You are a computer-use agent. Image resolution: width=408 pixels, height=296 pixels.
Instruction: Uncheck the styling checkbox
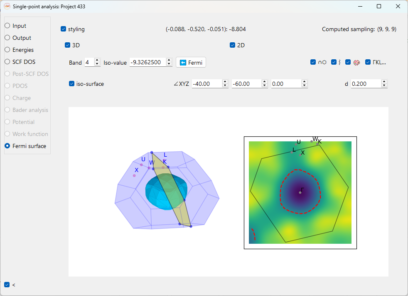[x=64, y=29]
